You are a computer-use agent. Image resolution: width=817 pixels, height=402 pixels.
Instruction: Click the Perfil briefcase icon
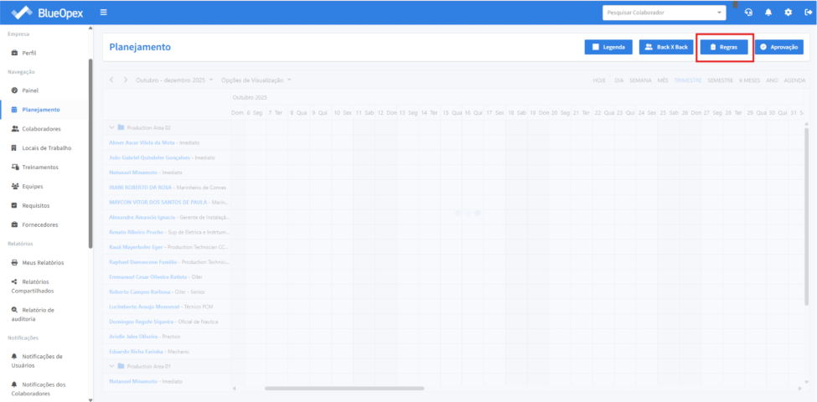(14, 53)
